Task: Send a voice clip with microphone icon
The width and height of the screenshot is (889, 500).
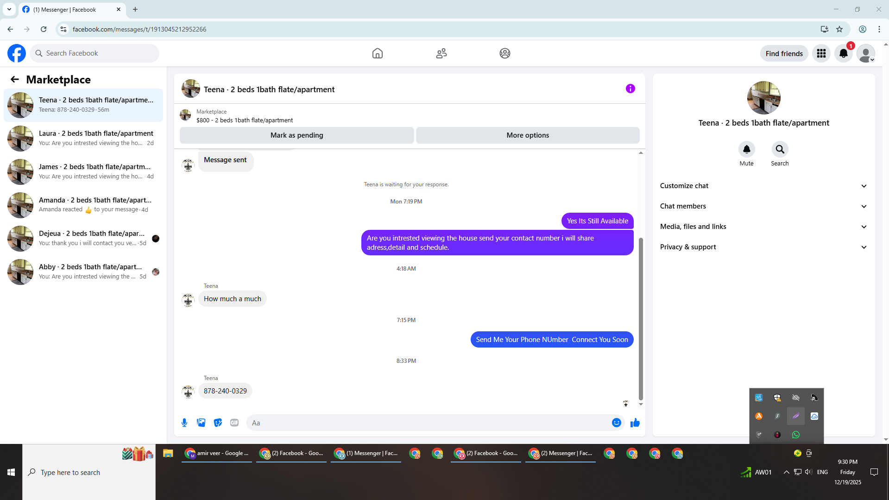Action: tap(184, 423)
